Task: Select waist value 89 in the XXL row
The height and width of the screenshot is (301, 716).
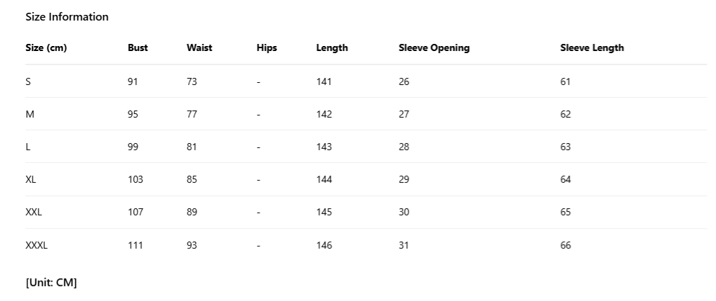Action: pos(192,213)
